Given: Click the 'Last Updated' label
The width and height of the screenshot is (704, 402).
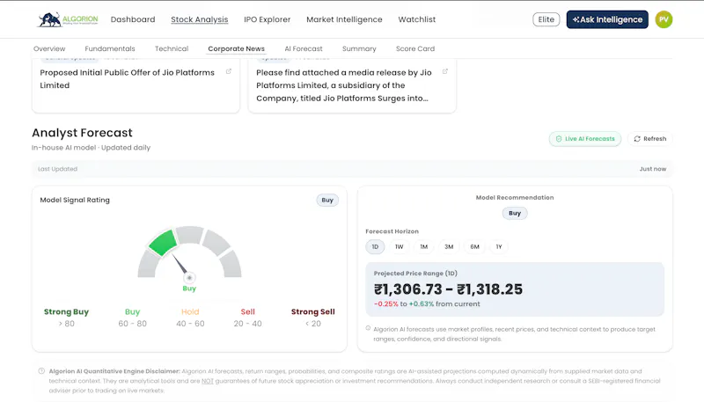Looking at the screenshot, I should click(57, 169).
